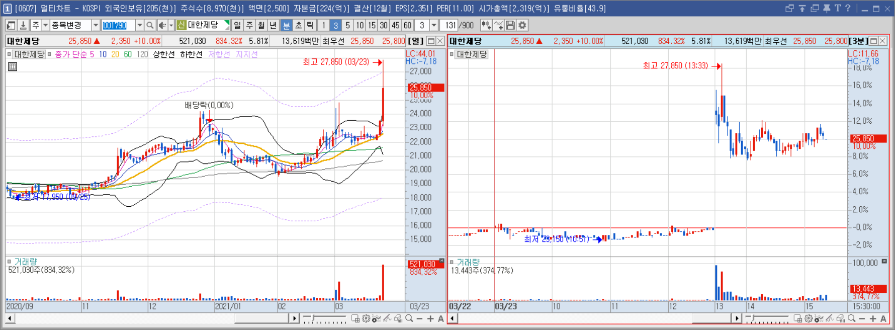
Task: Open the stock code dropdown arrow
Action: coord(140,25)
